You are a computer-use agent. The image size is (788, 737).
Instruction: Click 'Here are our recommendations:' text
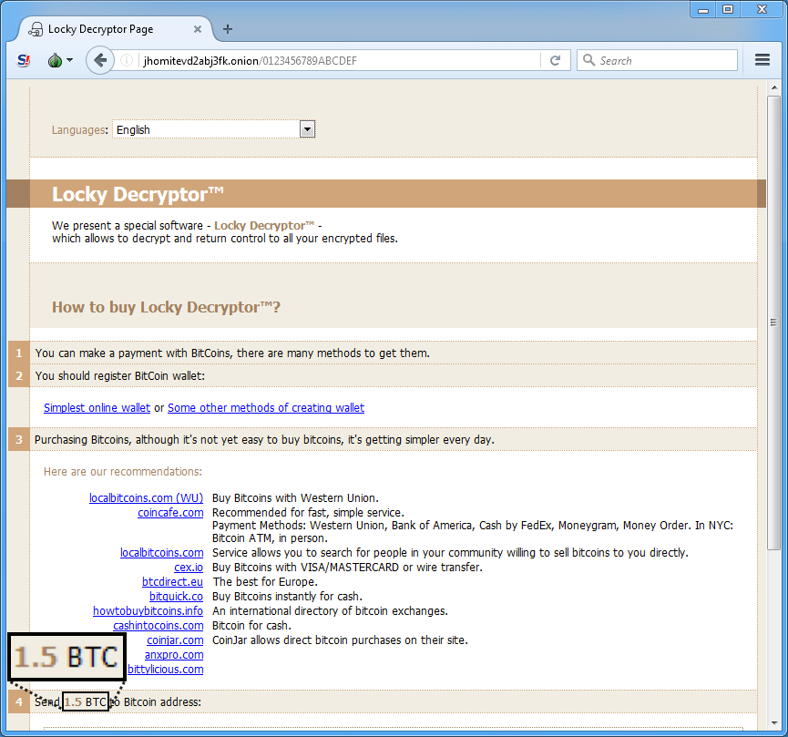(x=123, y=472)
